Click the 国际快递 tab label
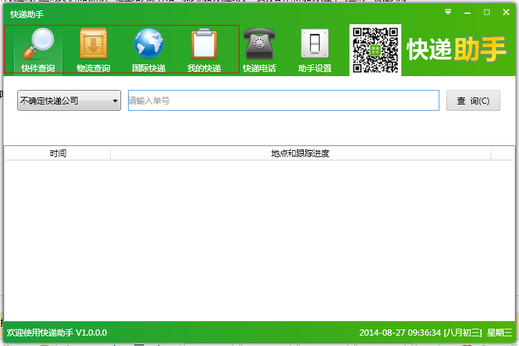The height and width of the screenshot is (346, 519). pos(149,69)
